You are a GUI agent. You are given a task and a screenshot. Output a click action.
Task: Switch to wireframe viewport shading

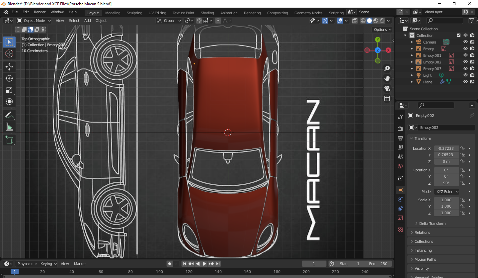click(363, 21)
